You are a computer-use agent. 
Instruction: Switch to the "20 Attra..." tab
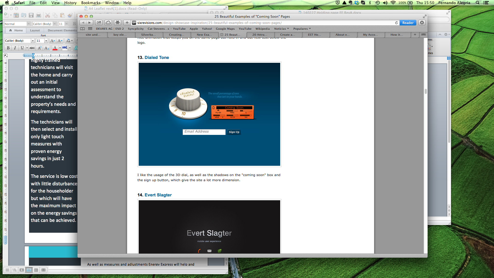point(260,35)
